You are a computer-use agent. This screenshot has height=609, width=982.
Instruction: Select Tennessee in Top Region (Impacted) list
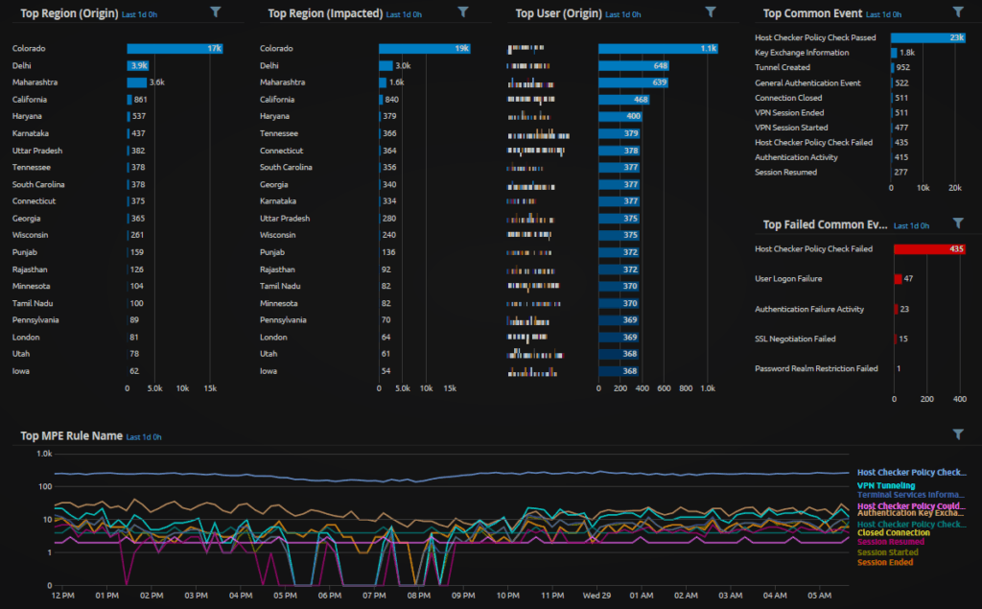[x=278, y=133]
